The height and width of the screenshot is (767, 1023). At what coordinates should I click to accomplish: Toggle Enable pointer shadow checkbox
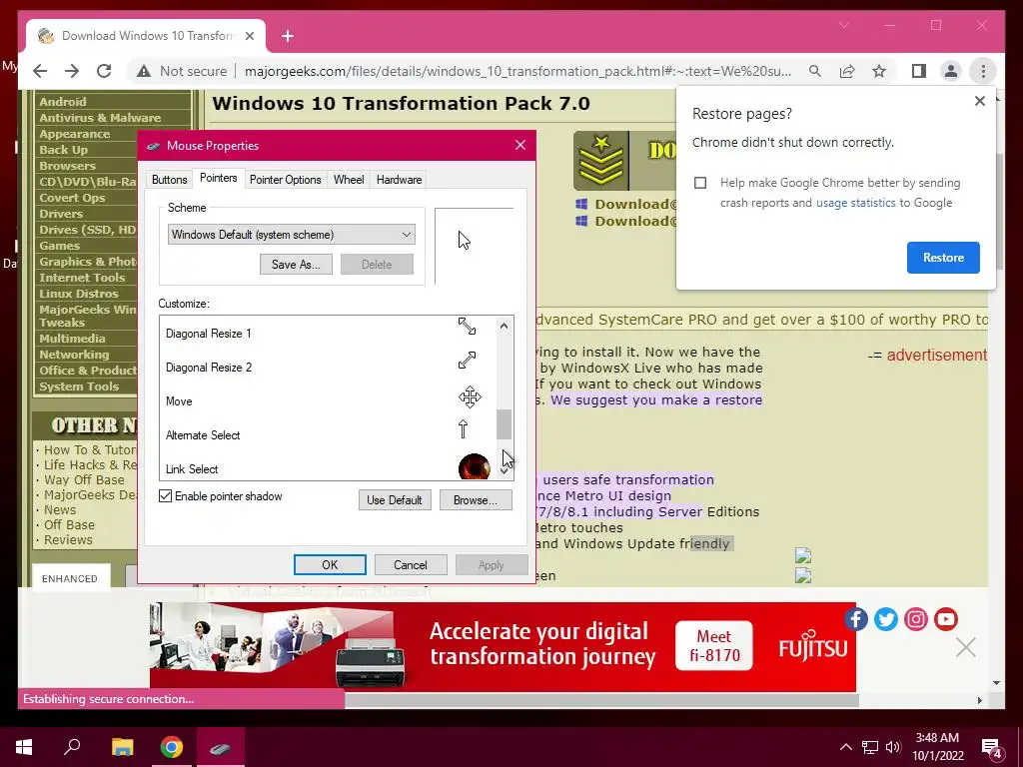166,496
